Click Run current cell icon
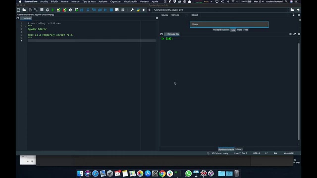 pyautogui.click(x=58, y=10)
